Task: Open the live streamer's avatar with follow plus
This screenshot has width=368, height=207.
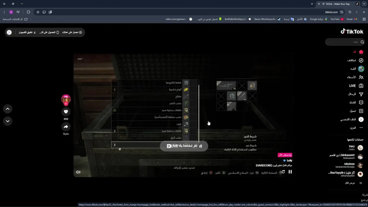Action: pos(66,99)
